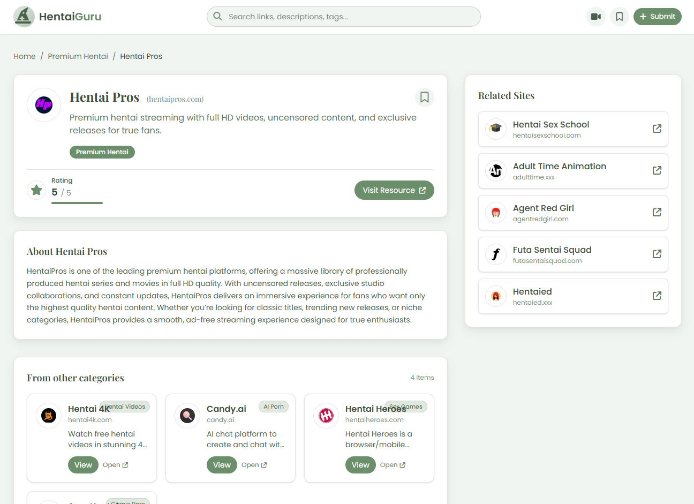Click the Hentai Pros purple logo
This screenshot has height=504, width=694.
click(44, 105)
